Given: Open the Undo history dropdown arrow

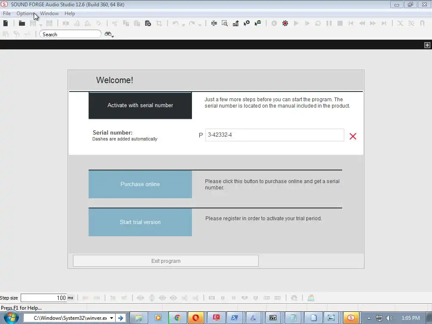Looking at the screenshot, I should [x=183, y=25].
